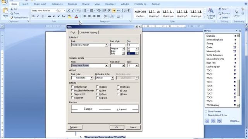Enable the Strikethrough checkbox

[72, 86]
